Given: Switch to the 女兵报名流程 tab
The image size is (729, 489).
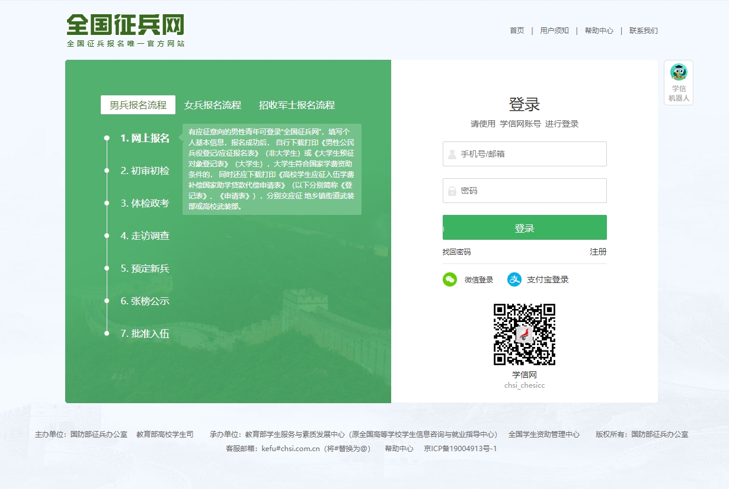Looking at the screenshot, I should point(213,105).
